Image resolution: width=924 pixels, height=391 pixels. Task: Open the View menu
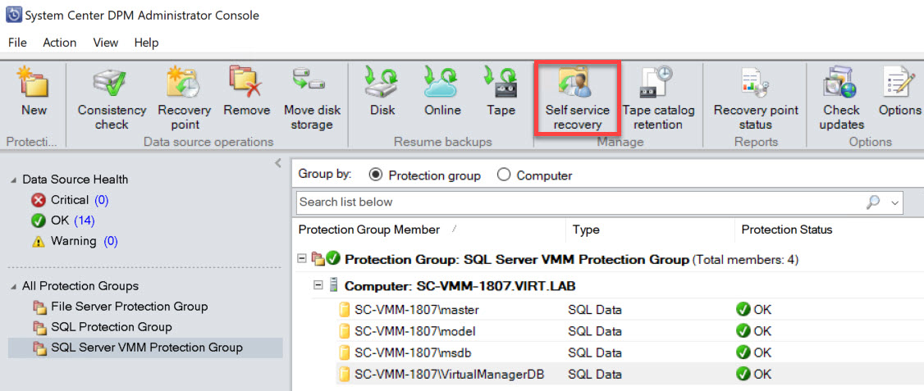point(106,43)
